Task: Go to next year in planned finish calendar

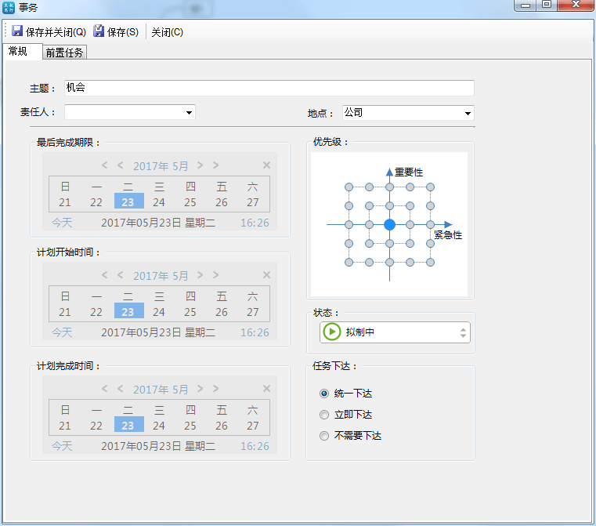Action: [x=216, y=389]
